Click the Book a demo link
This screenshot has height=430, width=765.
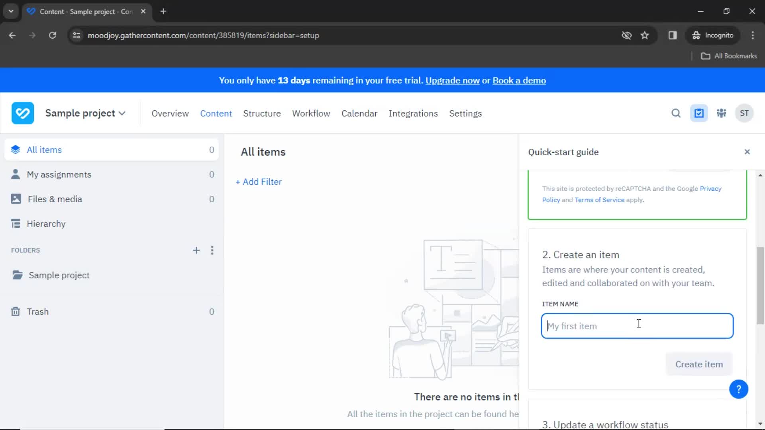(x=519, y=80)
